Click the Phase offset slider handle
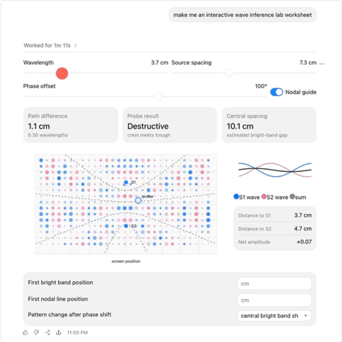This screenshot has width=342, height=342. (158, 97)
